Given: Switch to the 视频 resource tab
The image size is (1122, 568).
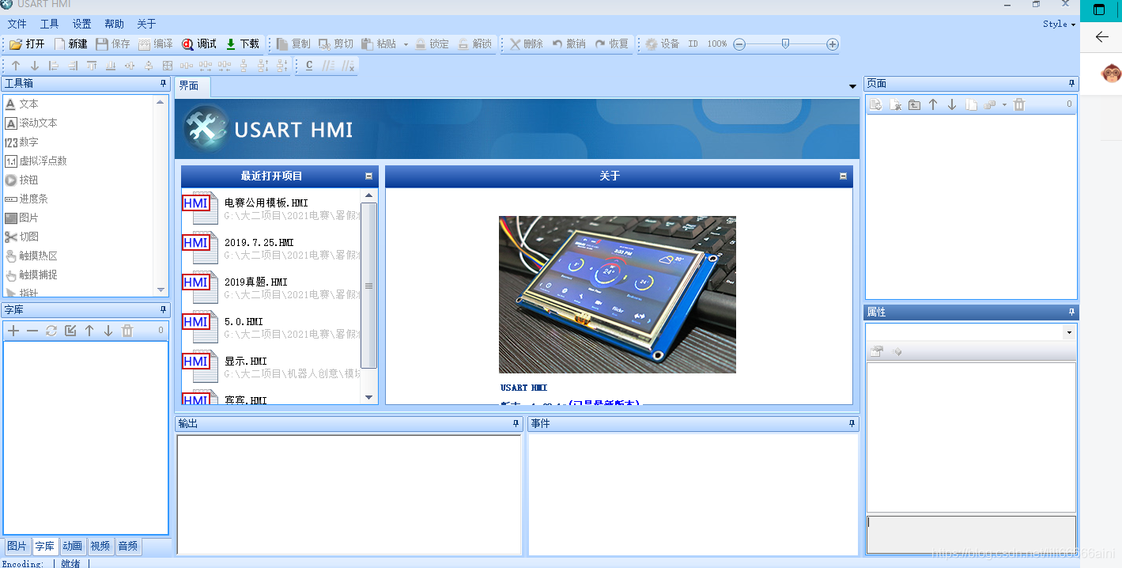Looking at the screenshot, I should pyautogui.click(x=100, y=546).
